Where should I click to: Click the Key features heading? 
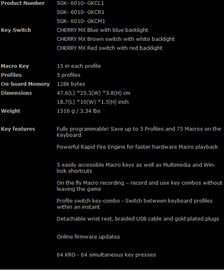tap(18, 129)
